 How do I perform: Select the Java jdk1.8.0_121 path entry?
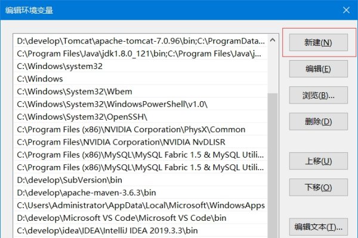tap(140, 54)
